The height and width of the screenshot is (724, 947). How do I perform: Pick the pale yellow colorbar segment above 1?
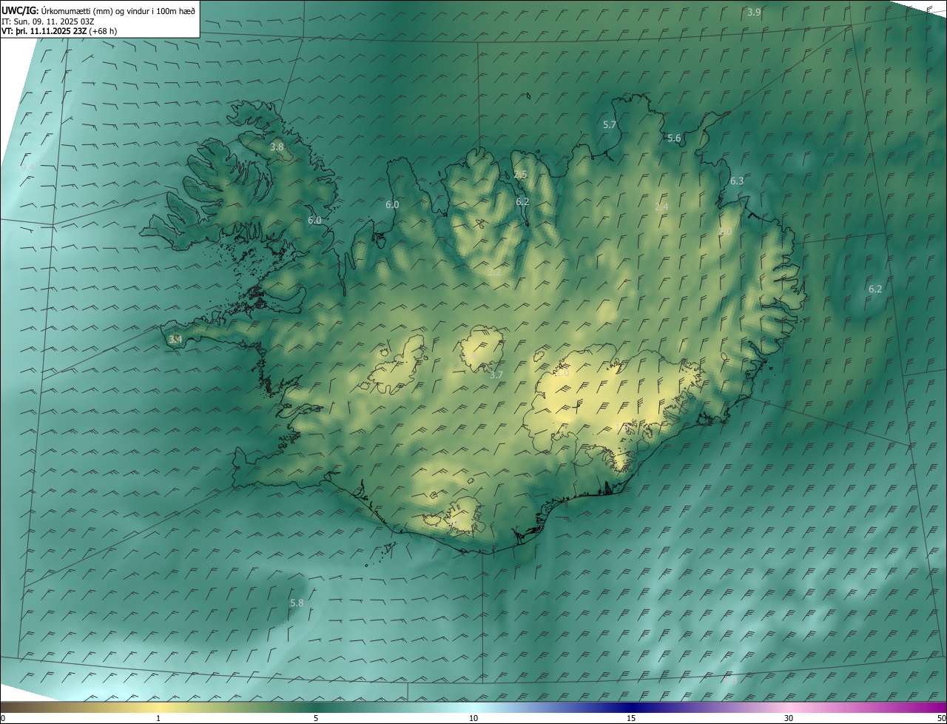point(158,708)
